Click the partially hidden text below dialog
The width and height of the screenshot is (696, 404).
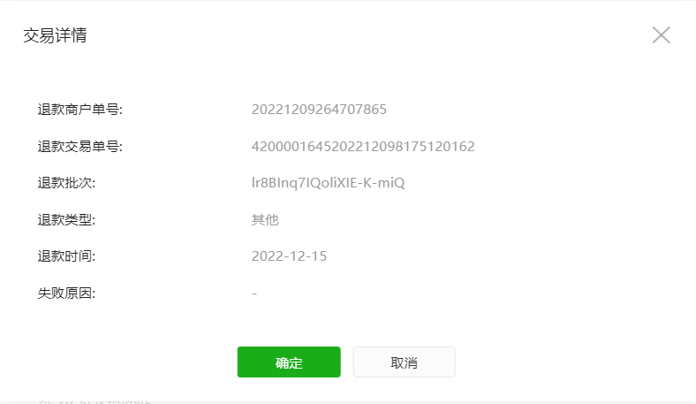[x=95, y=401]
